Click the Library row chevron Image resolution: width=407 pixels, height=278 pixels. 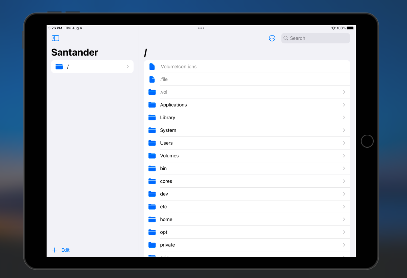tap(344, 118)
